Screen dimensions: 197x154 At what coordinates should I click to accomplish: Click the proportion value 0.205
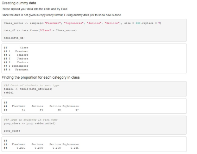click(21, 148)
